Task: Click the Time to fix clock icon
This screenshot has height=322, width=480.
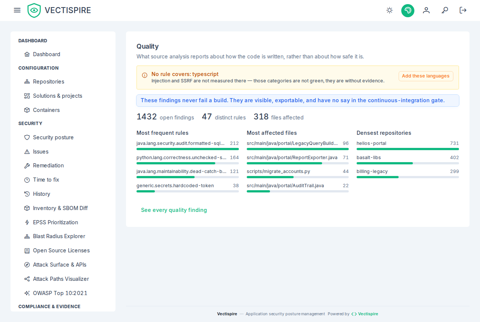Action: pyautogui.click(x=27, y=180)
